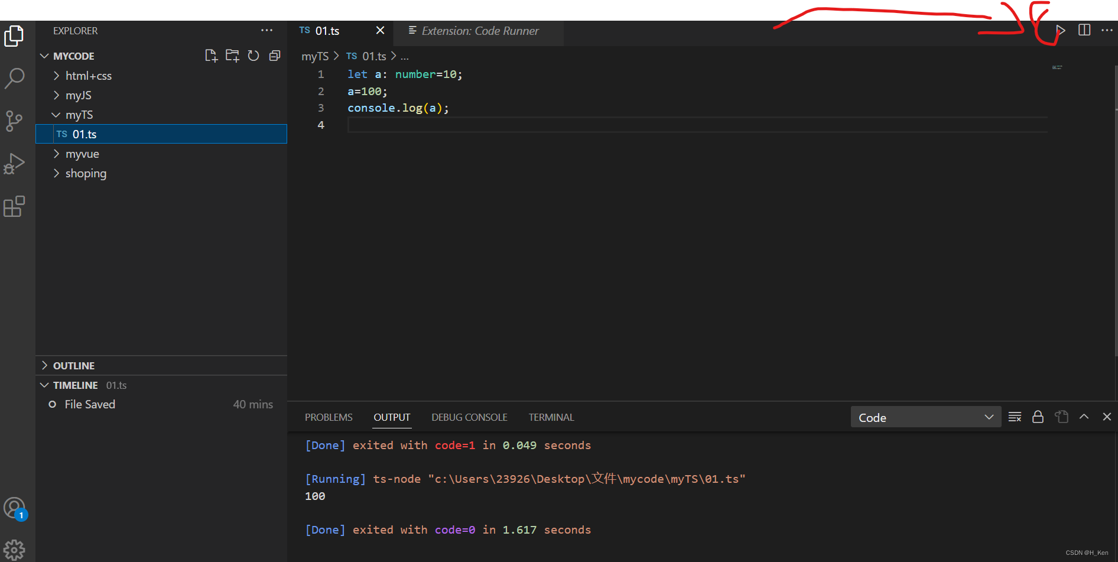
Task: Click the 01.ts breadcrumb segment
Action: [x=366, y=56]
